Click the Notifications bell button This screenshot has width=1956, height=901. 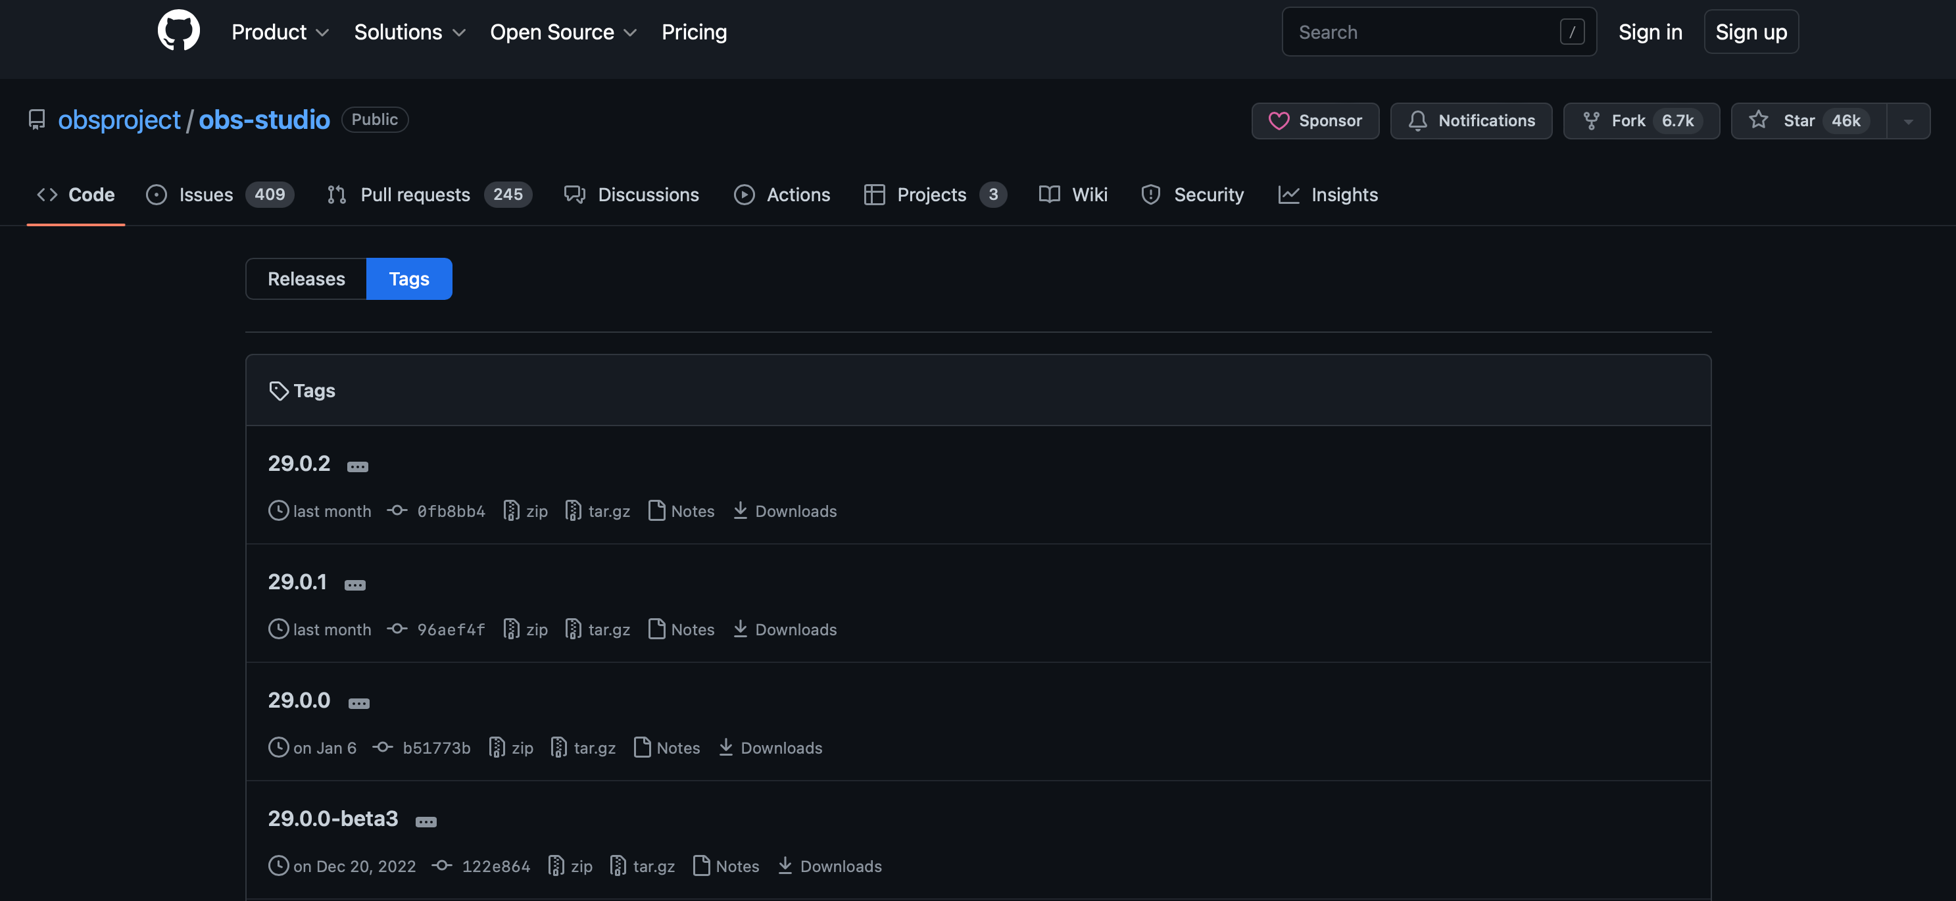[1471, 121]
